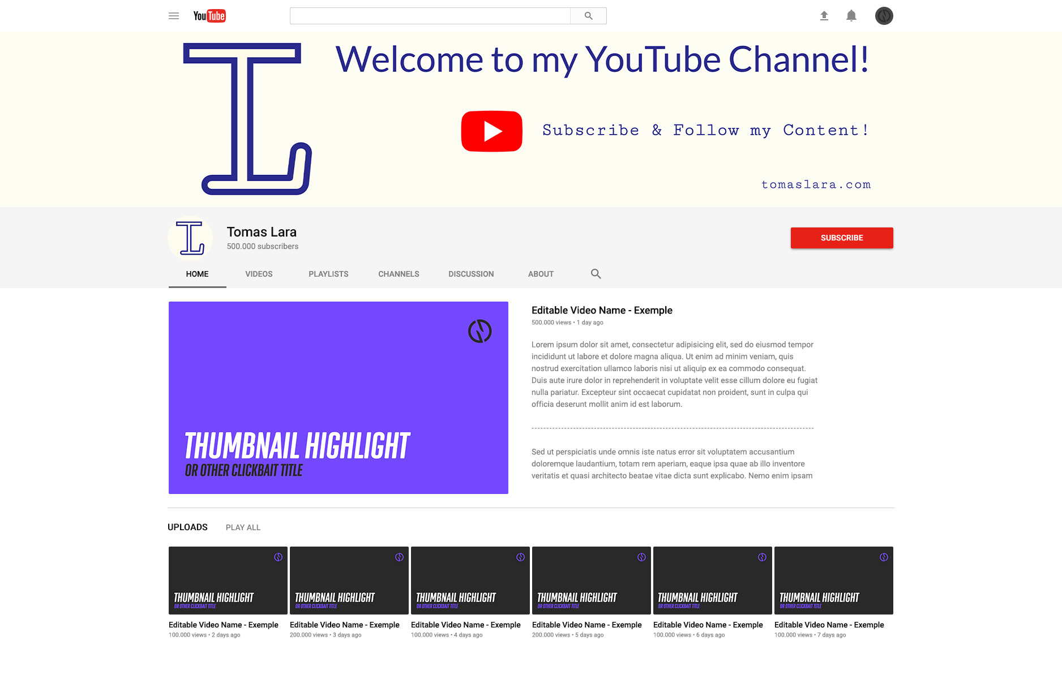Click the red play button in the banner

[491, 131]
